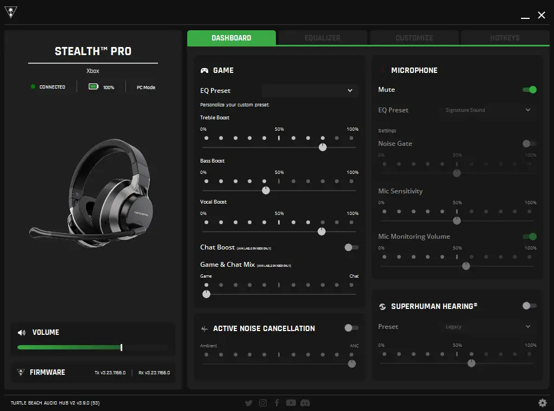The width and height of the screenshot is (554, 411).
Task: Click the CONNECTED status text
Action: pos(52,87)
